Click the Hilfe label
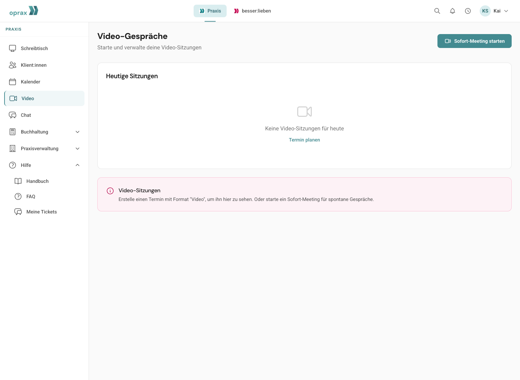Screen dimensions: 520x380 (26, 165)
